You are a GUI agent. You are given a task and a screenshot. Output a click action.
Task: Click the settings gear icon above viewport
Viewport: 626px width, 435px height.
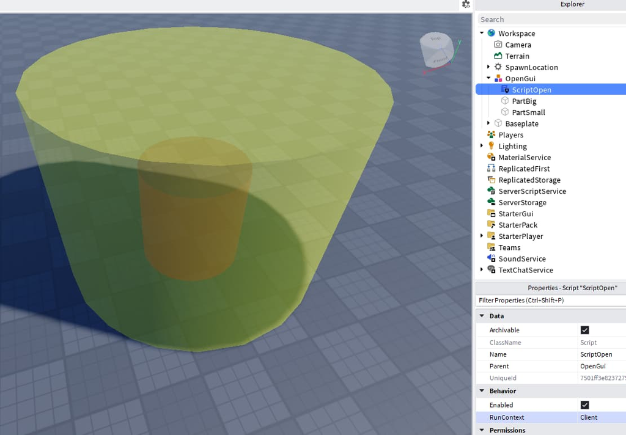click(466, 4)
